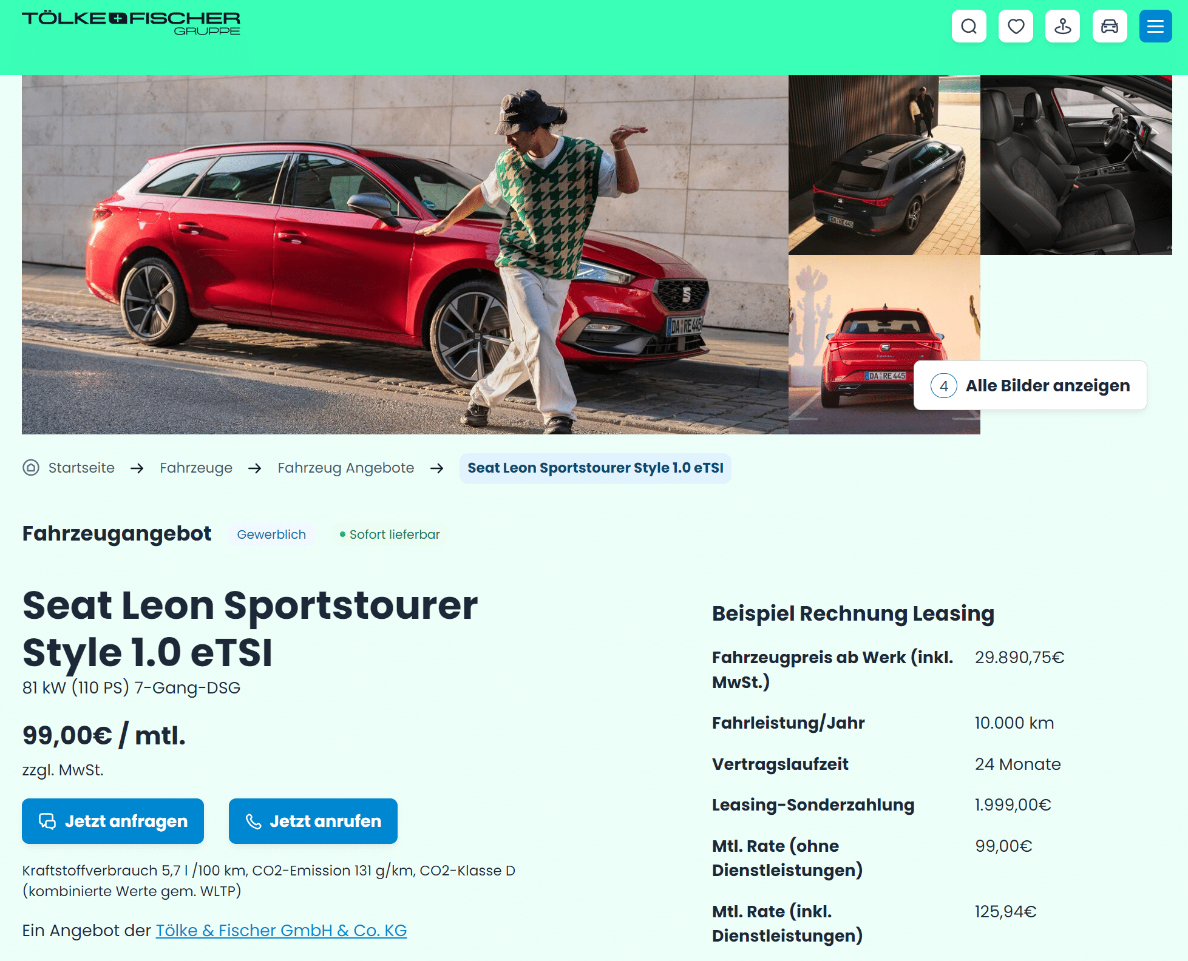View the red car rear desert thumbnail
The height and width of the screenshot is (961, 1188).
pyautogui.click(x=884, y=344)
